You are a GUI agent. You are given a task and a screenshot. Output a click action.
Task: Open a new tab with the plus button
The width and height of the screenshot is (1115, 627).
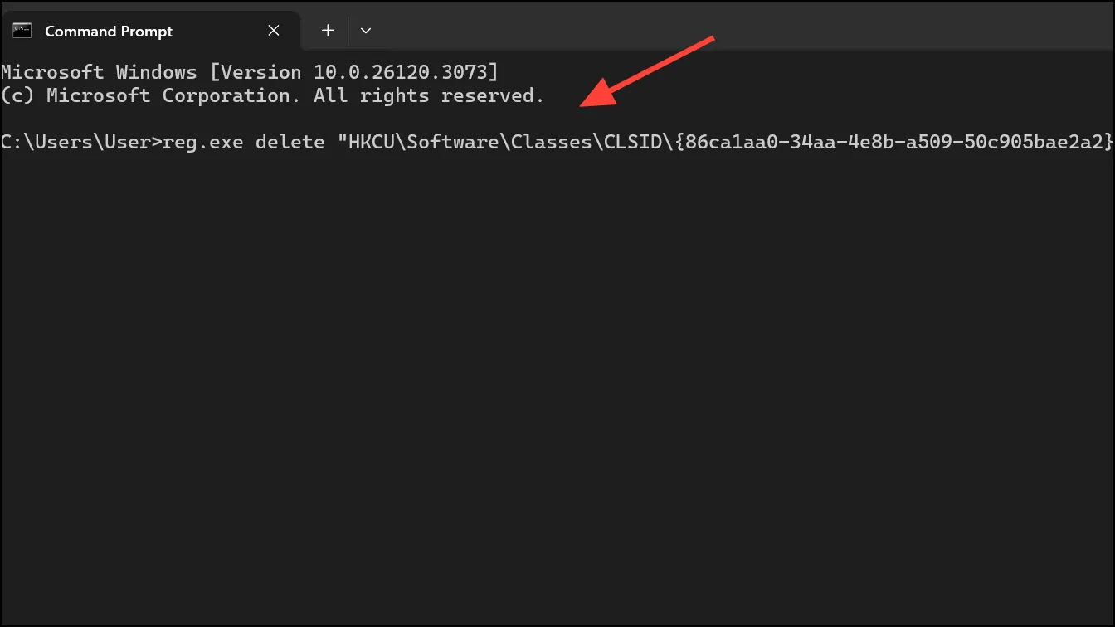328,31
